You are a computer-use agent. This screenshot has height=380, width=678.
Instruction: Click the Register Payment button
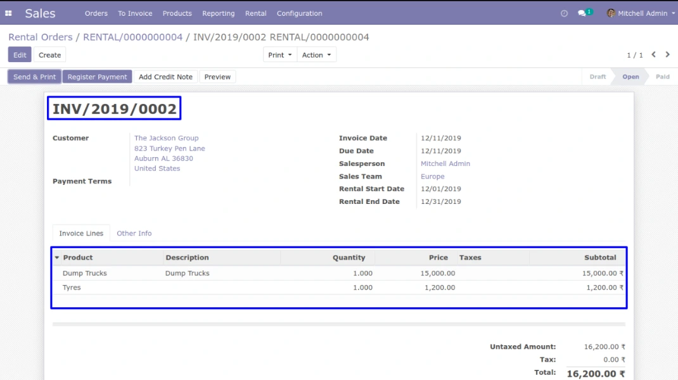pyautogui.click(x=97, y=77)
